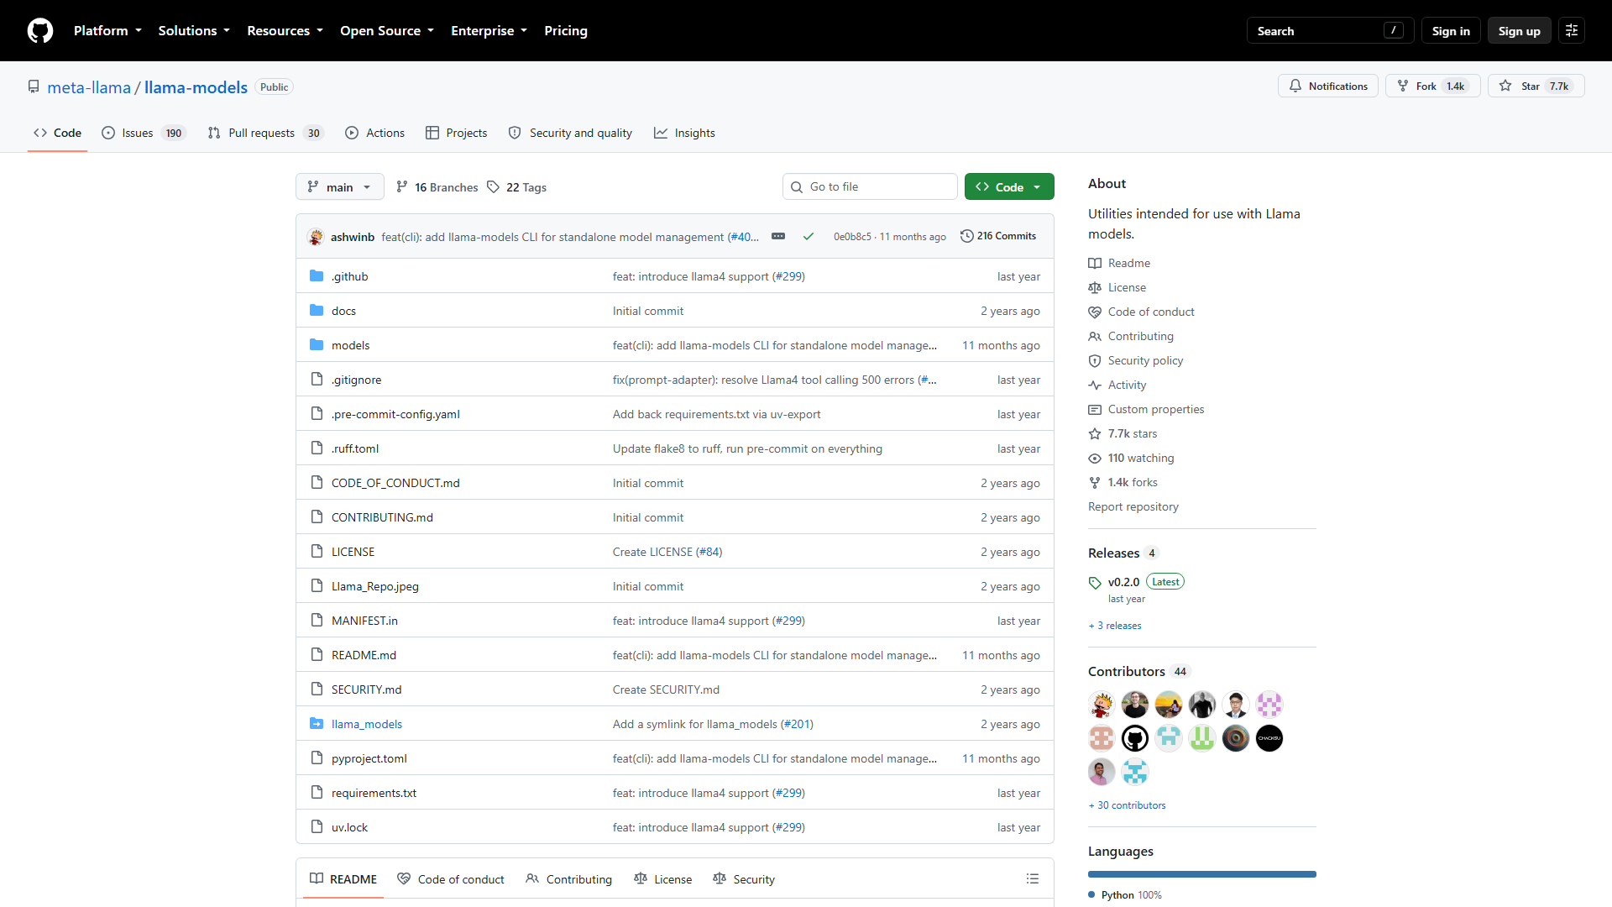This screenshot has height=907, width=1612.
Task: Open the header settings icon beside Sign up
Action: pyautogui.click(x=1572, y=31)
